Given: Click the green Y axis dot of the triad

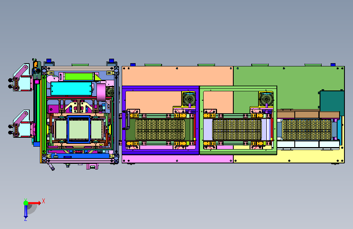Looking at the screenshot, I should [x=26, y=203].
